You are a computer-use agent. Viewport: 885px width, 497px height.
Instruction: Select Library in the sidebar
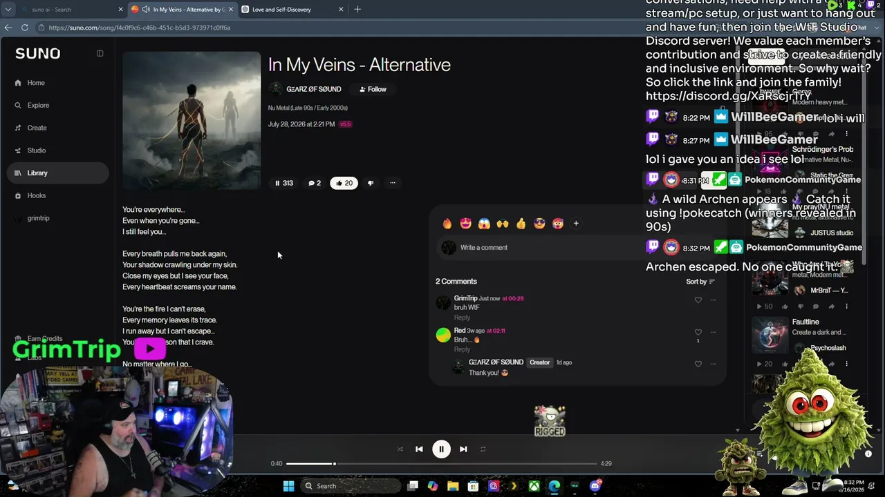(x=57, y=173)
